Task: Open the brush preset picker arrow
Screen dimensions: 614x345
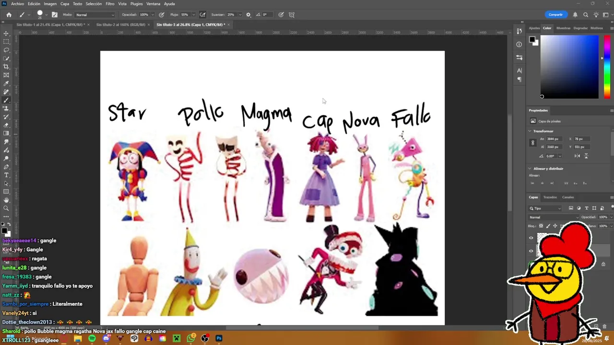Action: point(47,14)
